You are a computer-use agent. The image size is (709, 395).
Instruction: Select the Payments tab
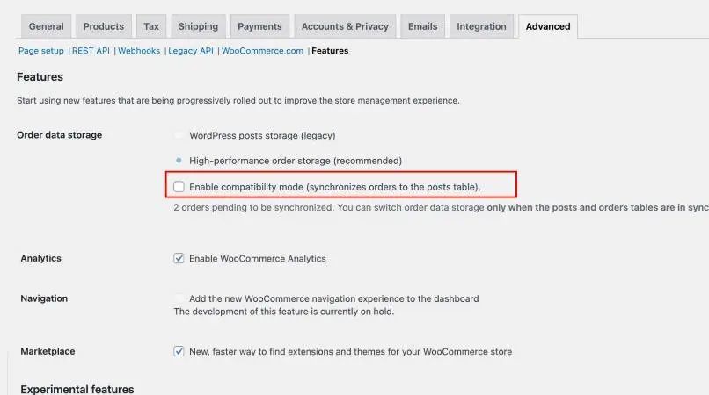pos(259,26)
